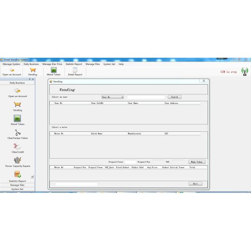
Task: Expand the Manage Files sidebar section
Action: 17,185
